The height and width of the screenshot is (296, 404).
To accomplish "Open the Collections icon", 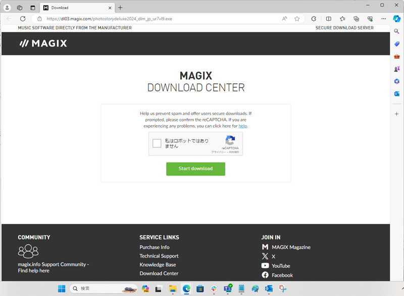I will click(x=357, y=19).
